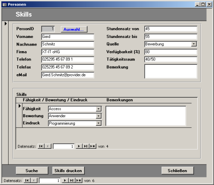Jump to last skill record in Skills subform
Screen dimensions: 214x185
point(86,146)
